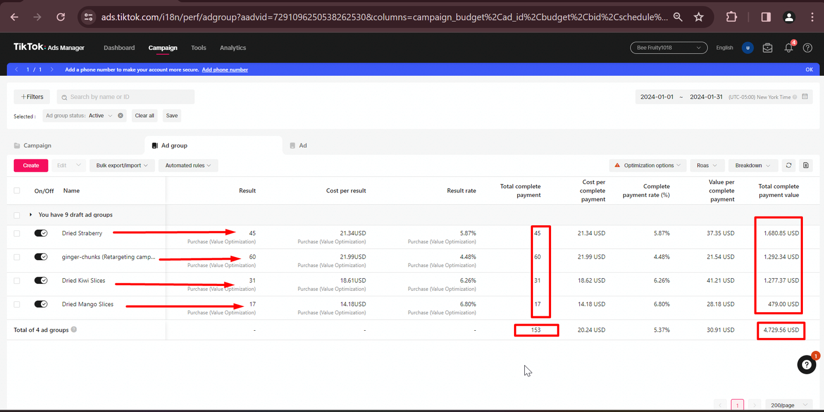
Task: Click the Search by name or ID field
Action: 126,97
